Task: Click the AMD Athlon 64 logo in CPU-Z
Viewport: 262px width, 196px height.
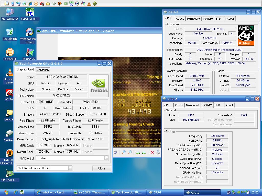Action: (x=246, y=35)
